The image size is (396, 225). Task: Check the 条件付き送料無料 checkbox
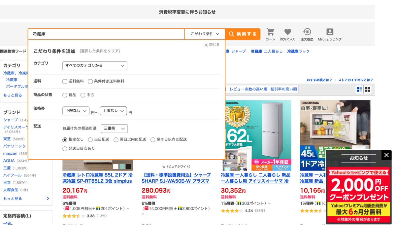[x=90, y=81]
